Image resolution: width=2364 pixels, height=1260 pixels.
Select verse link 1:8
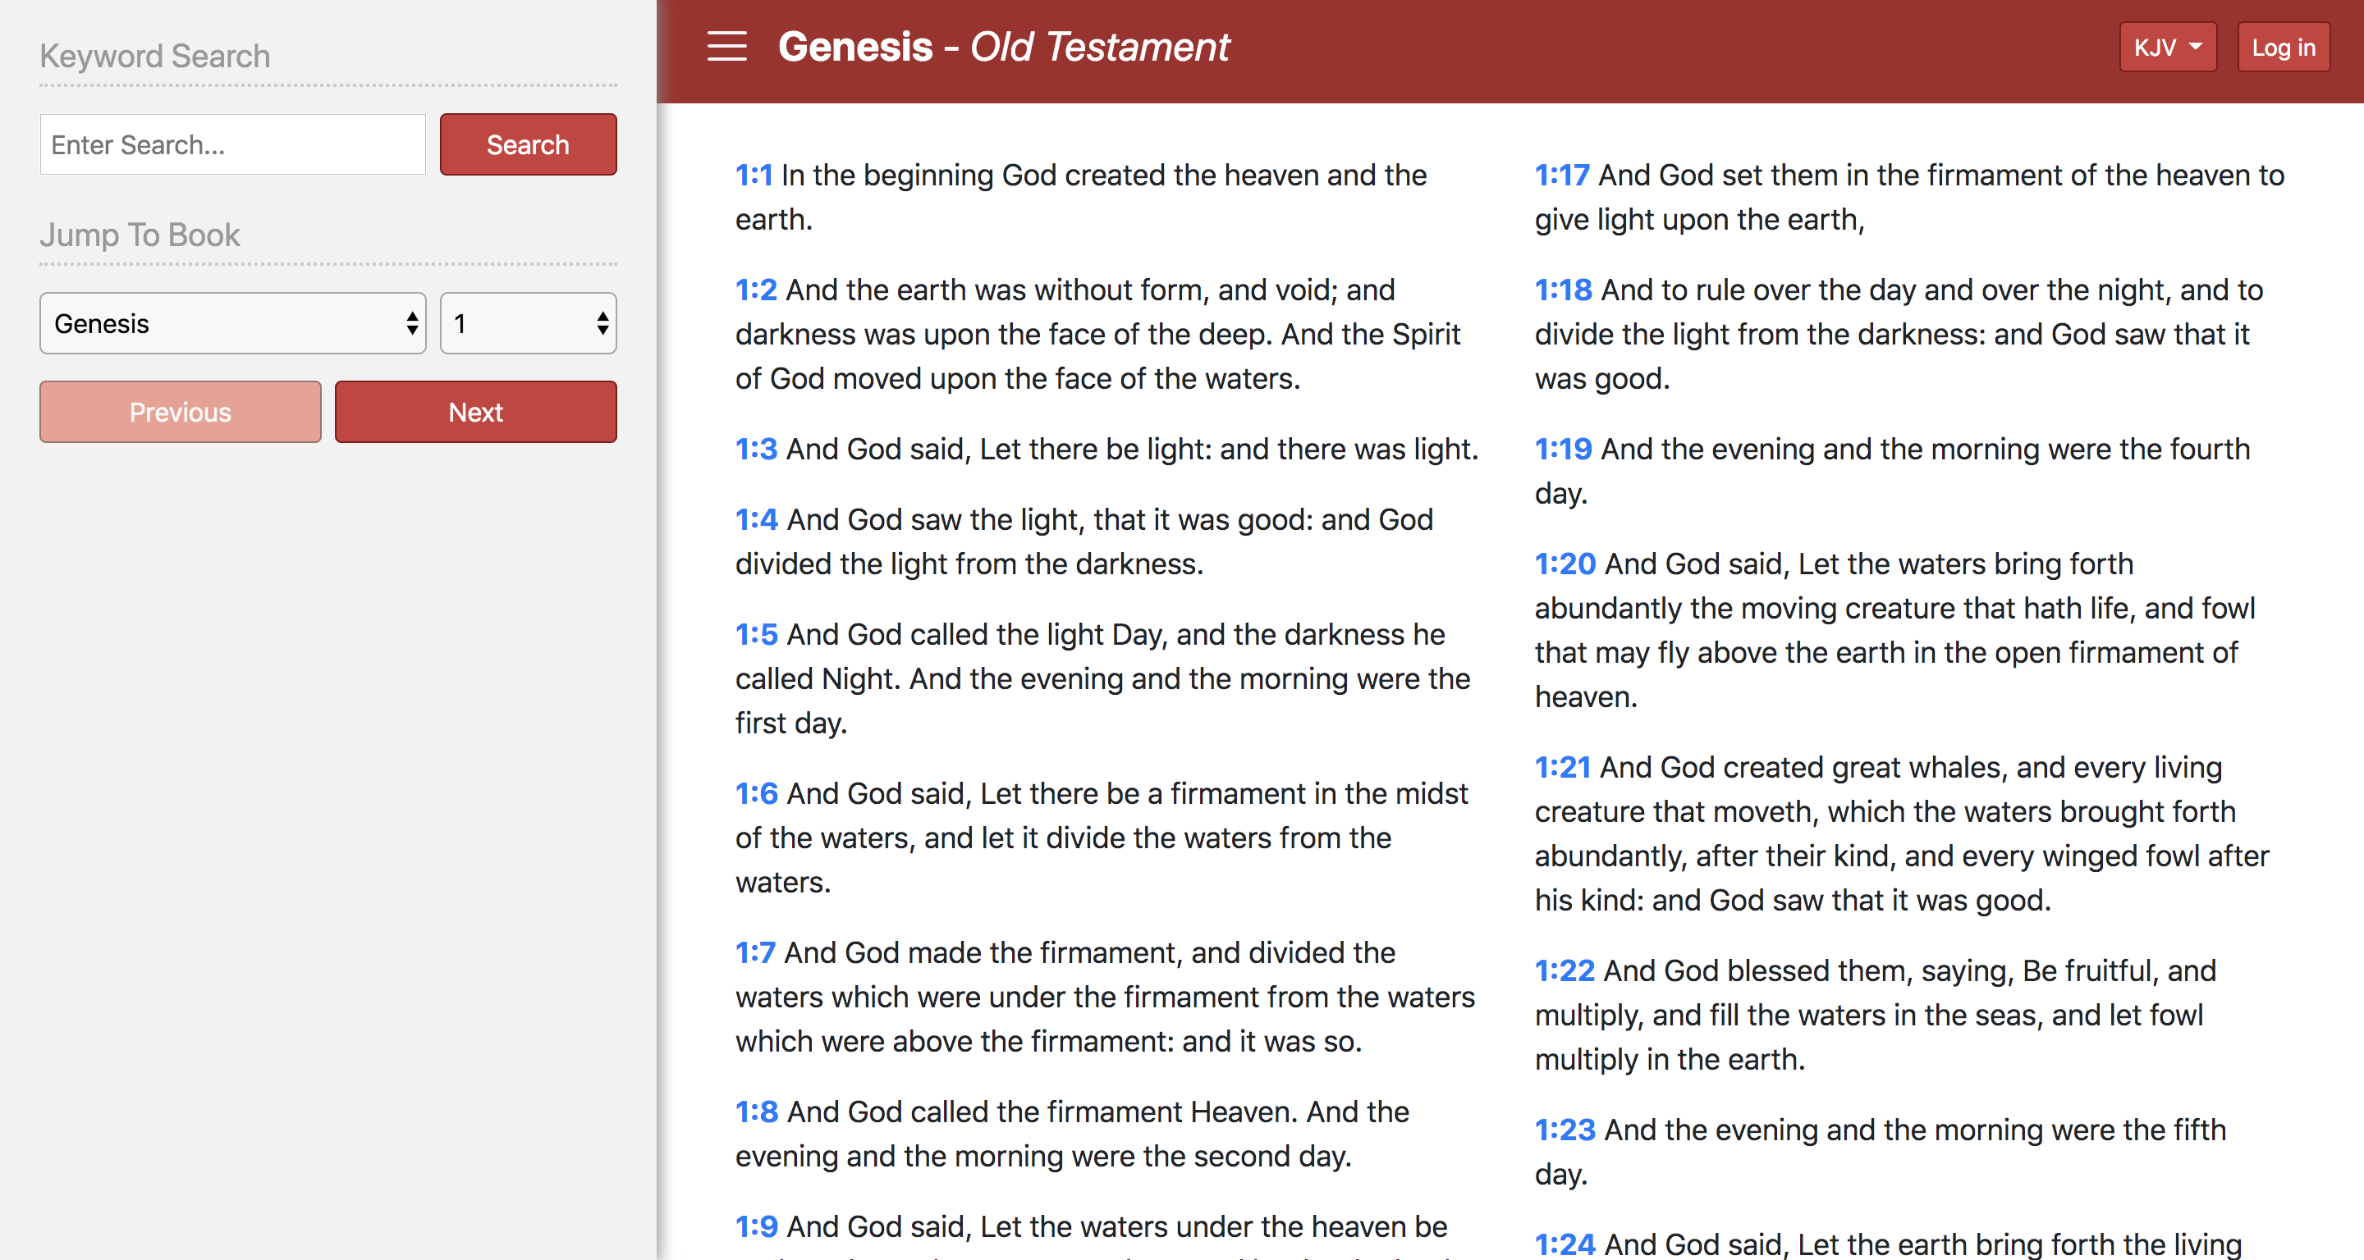coord(756,1112)
